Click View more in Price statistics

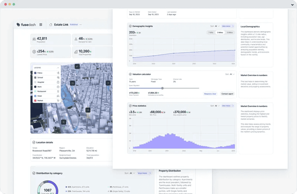pos(226,106)
